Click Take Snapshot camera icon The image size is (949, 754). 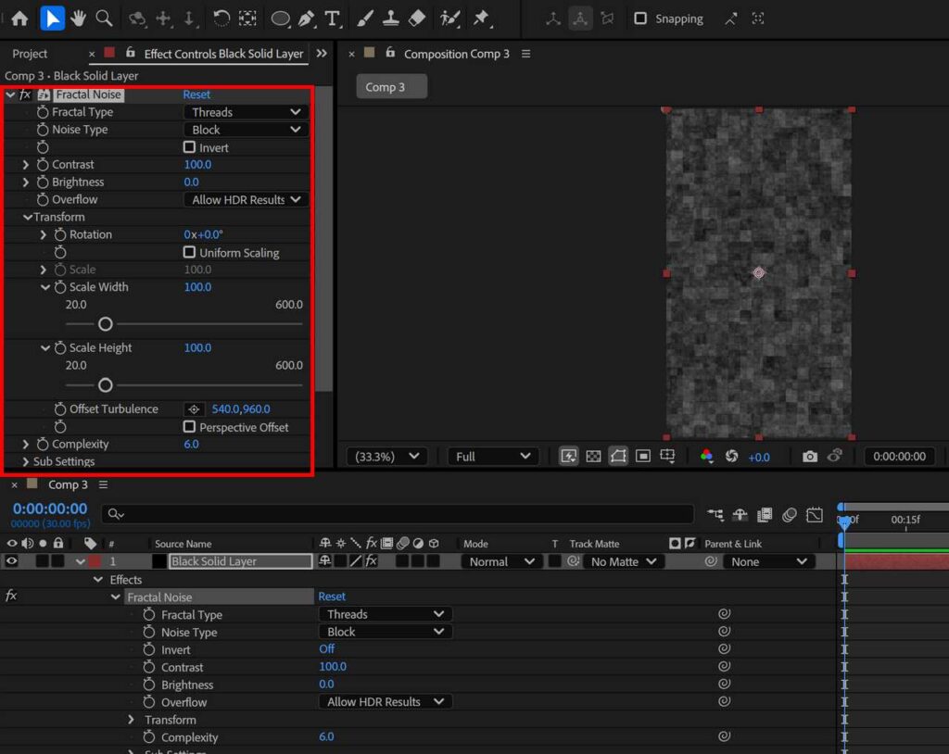[810, 457]
